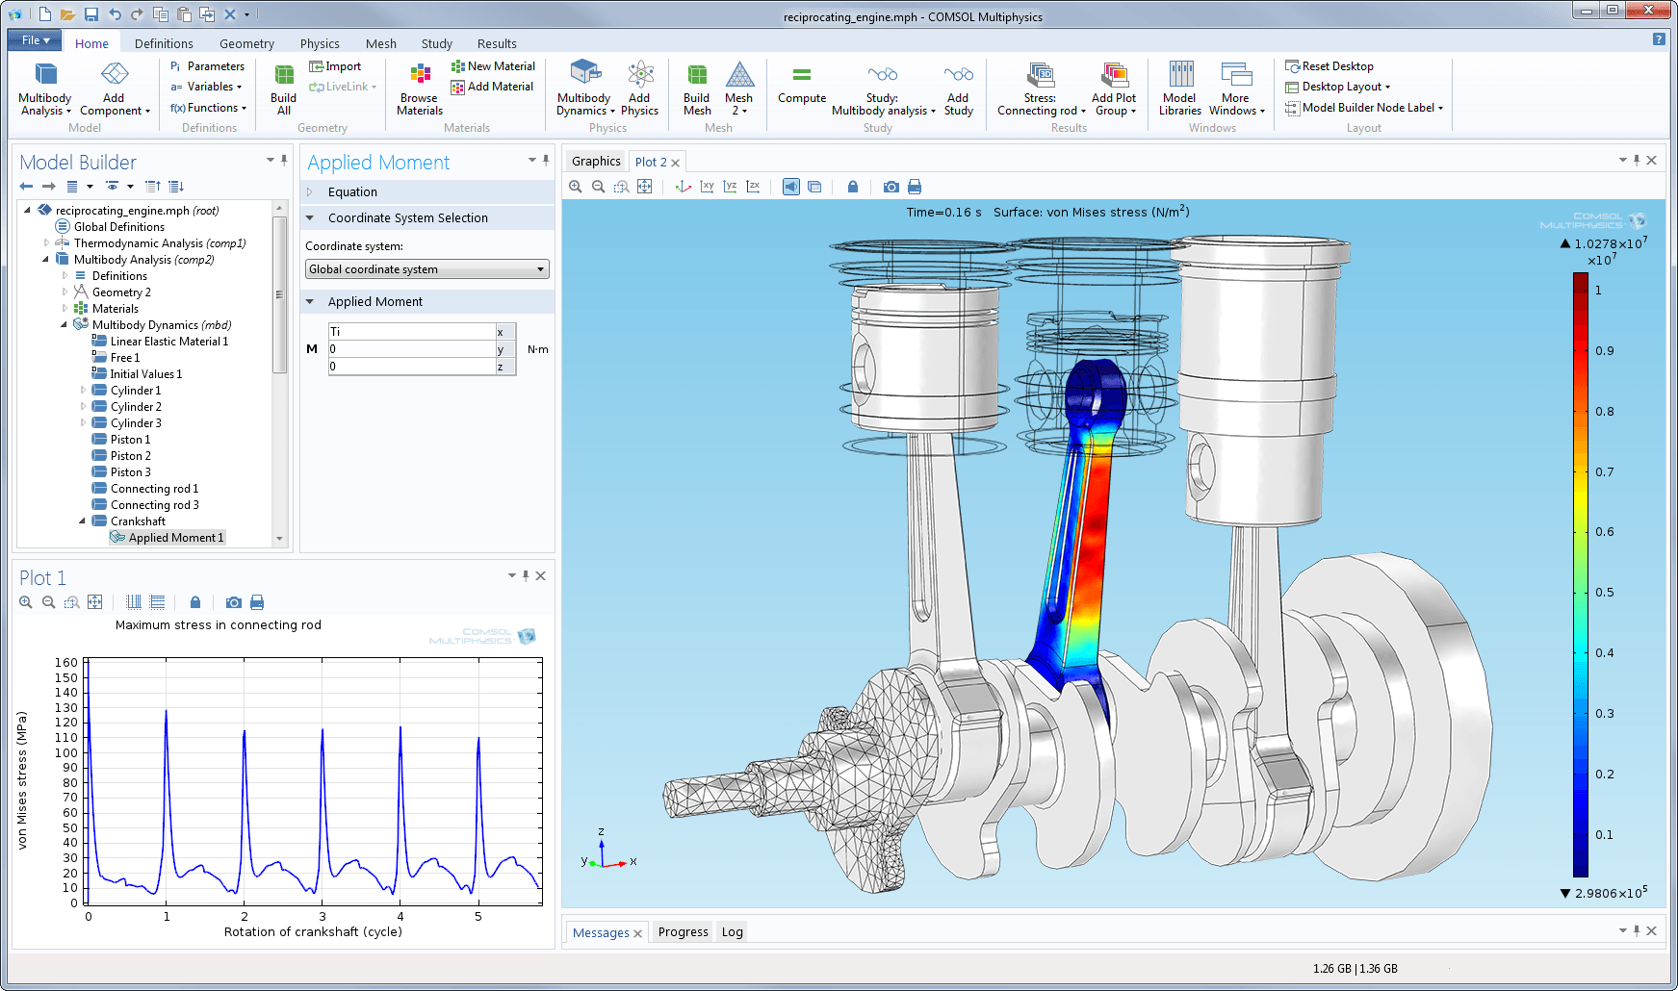Open the Coordinate system dropdown

(x=427, y=269)
